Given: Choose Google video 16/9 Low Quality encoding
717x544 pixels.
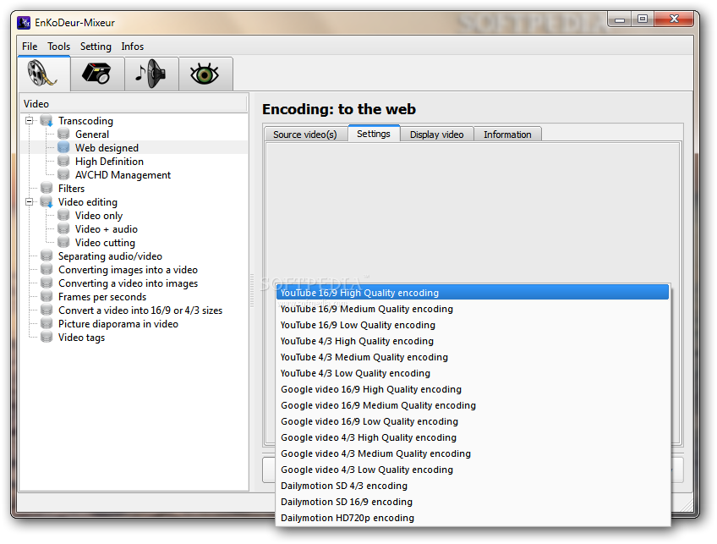Looking at the screenshot, I should pyautogui.click(x=473, y=421).
